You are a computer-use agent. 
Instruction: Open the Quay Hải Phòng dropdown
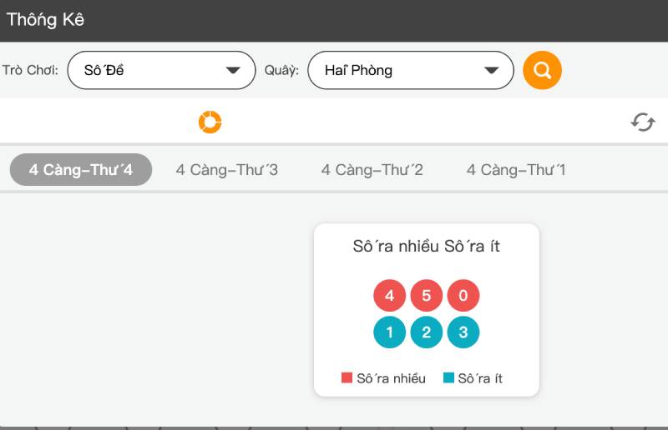tap(410, 70)
